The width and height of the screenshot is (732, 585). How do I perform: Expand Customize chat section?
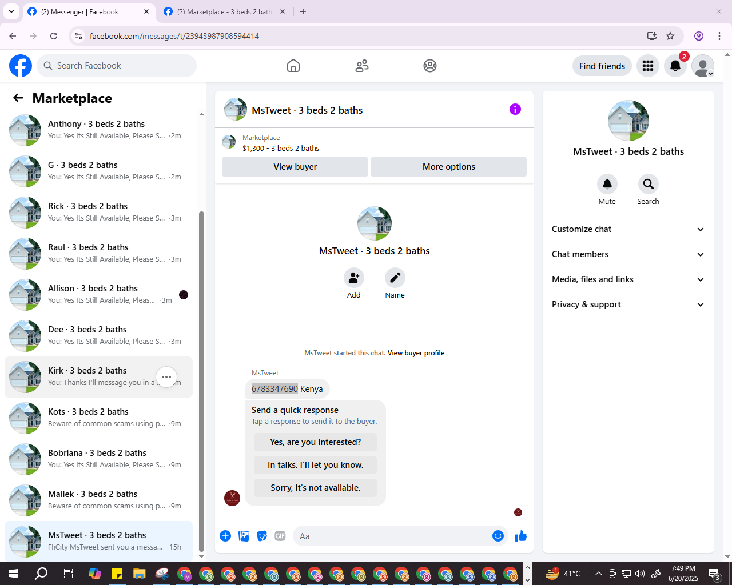coord(628,229)
